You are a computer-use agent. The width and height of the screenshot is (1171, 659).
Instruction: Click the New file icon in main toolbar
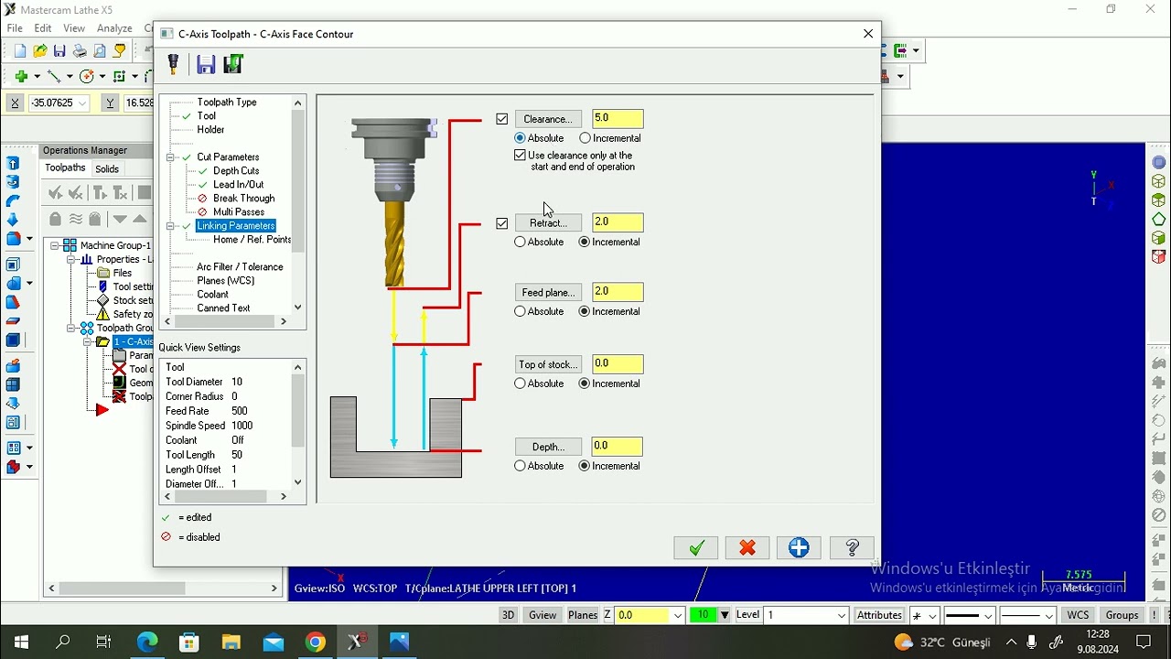pos(20,51)
